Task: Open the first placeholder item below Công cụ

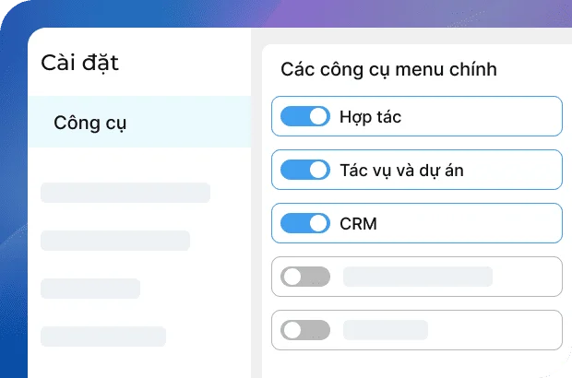Action: pos(125,193)
